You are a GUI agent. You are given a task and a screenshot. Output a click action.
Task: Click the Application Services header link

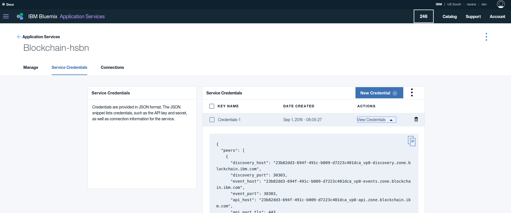pyautogui.click(x=82, y=17)
